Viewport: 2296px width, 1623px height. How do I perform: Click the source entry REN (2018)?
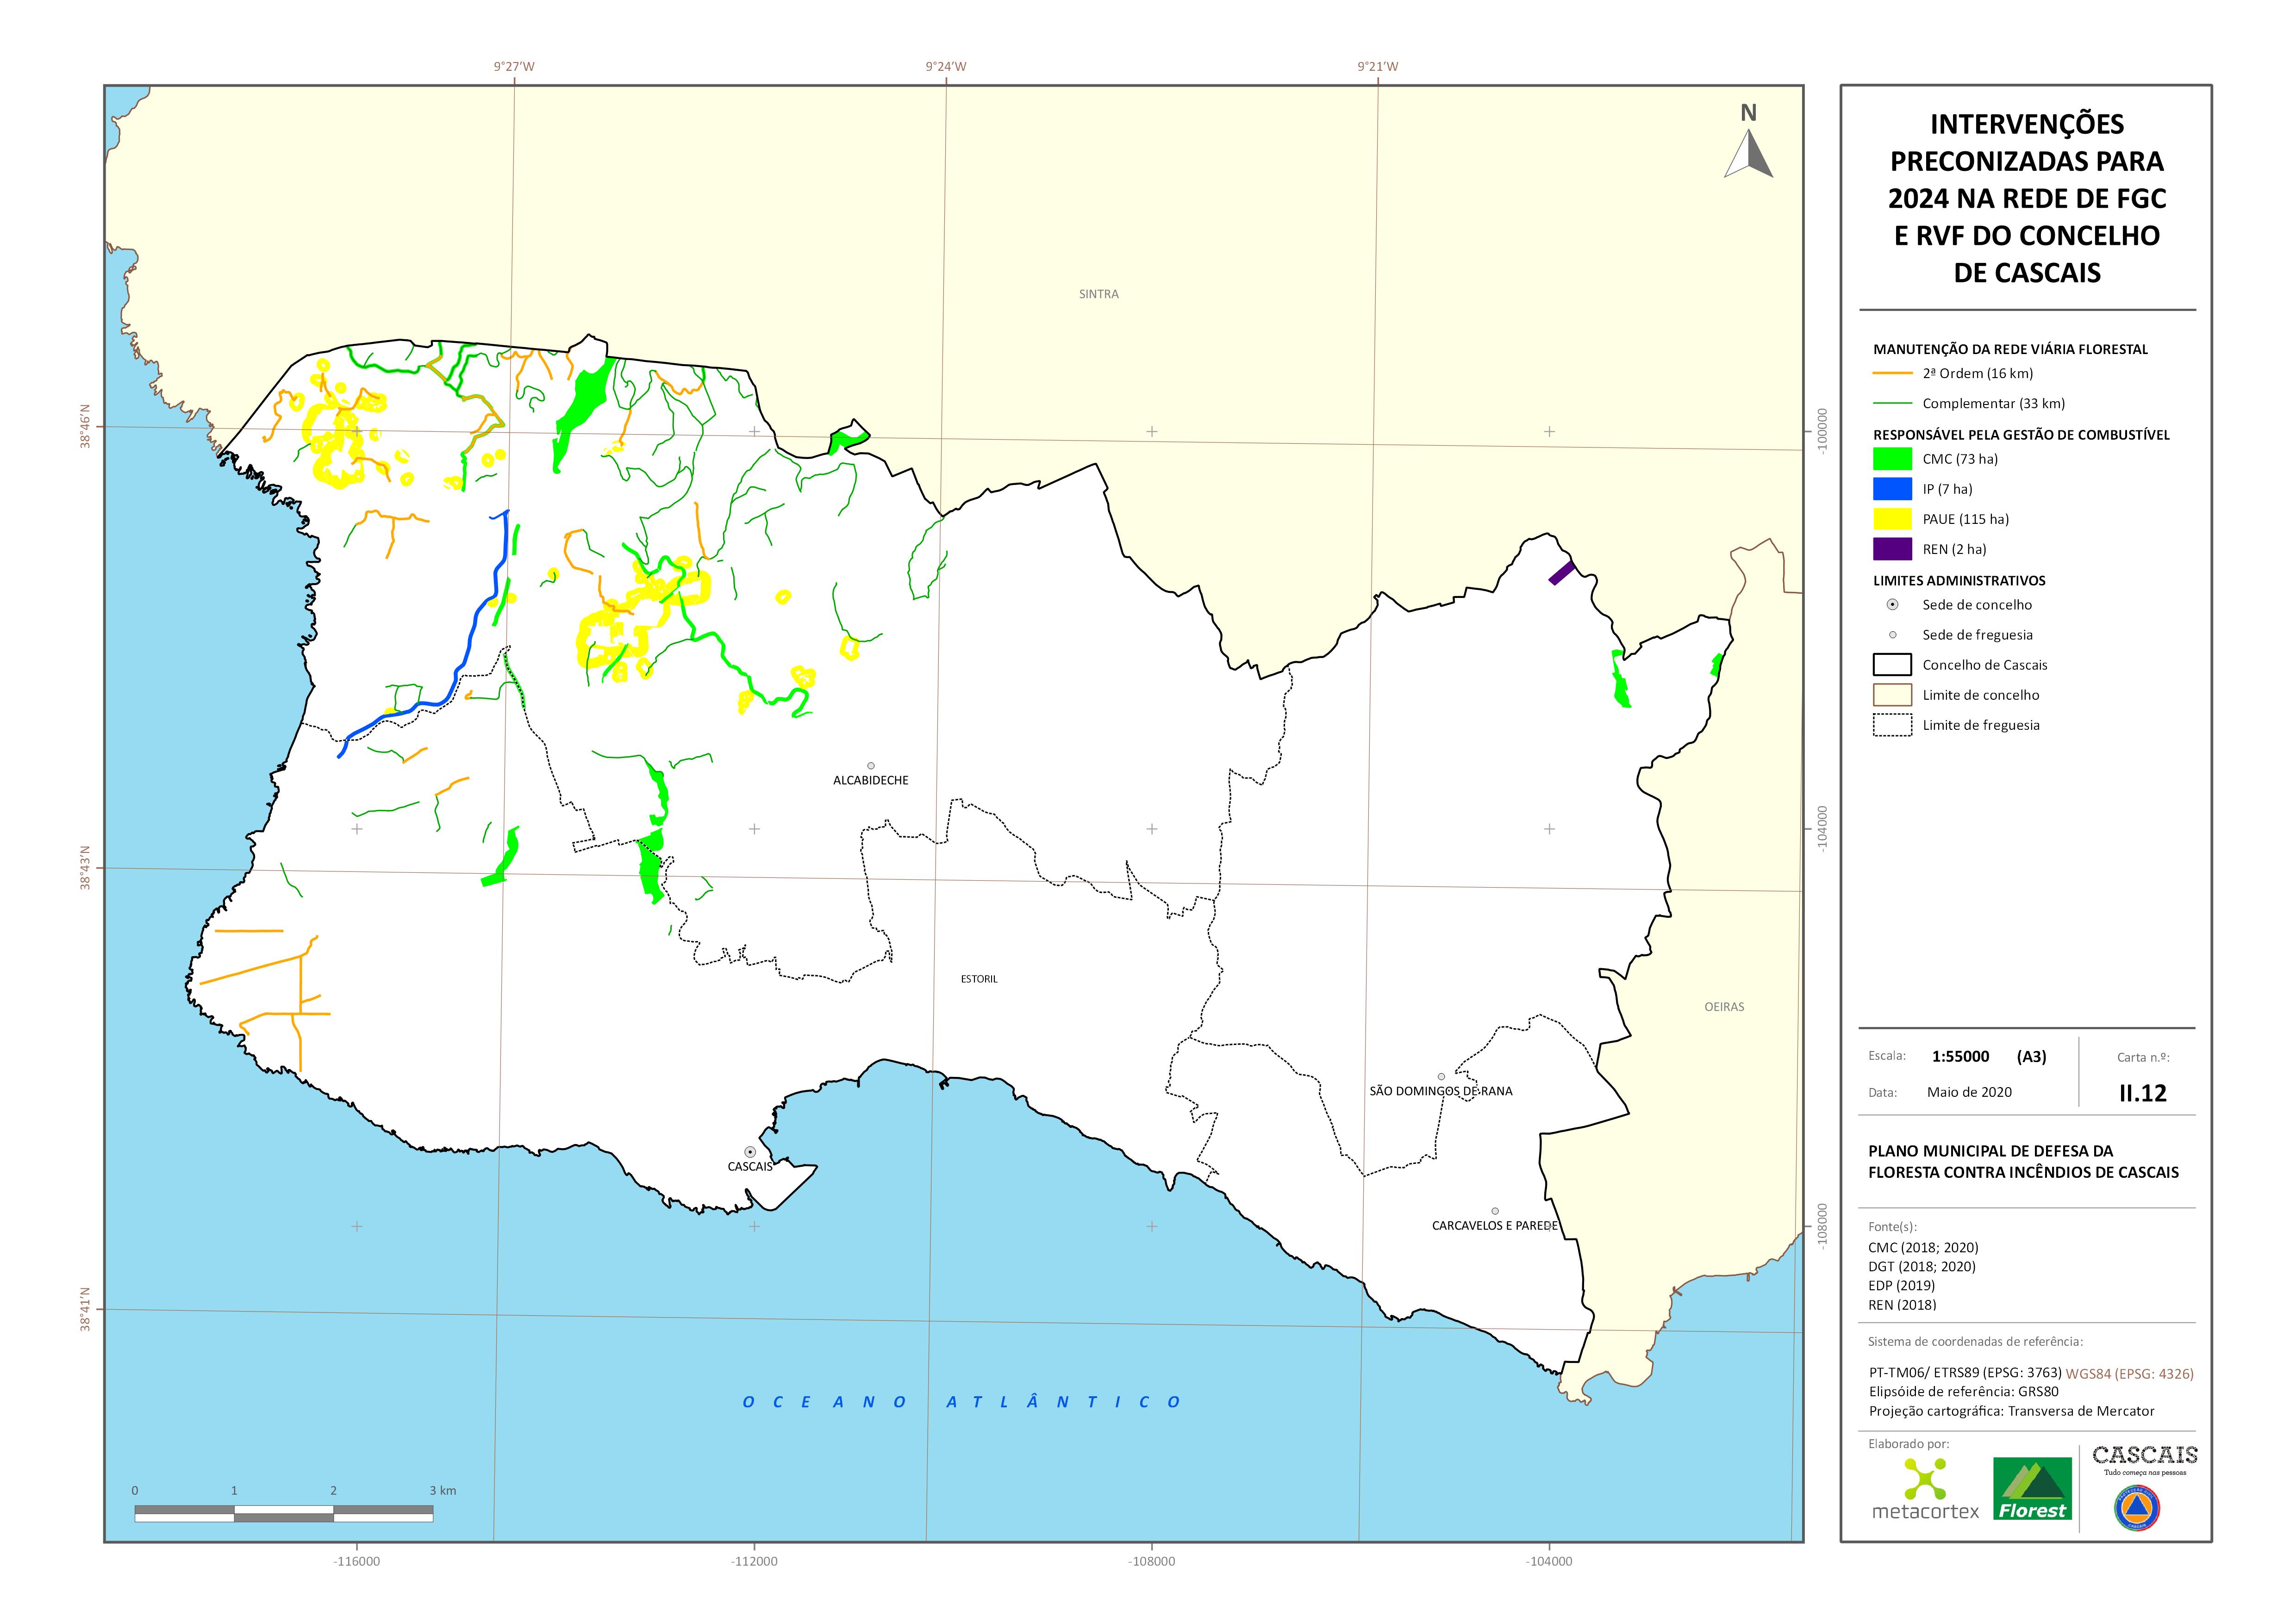[x=1902, y=1304]
